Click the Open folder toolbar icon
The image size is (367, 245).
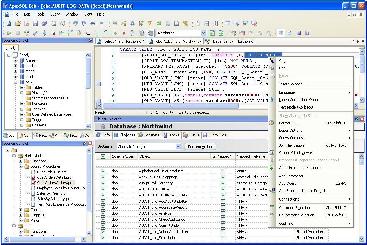(18, 23)
